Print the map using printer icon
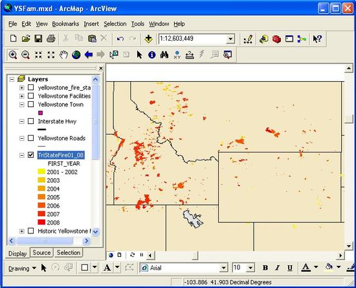This screenshot has height=288, width=356. 51,38
